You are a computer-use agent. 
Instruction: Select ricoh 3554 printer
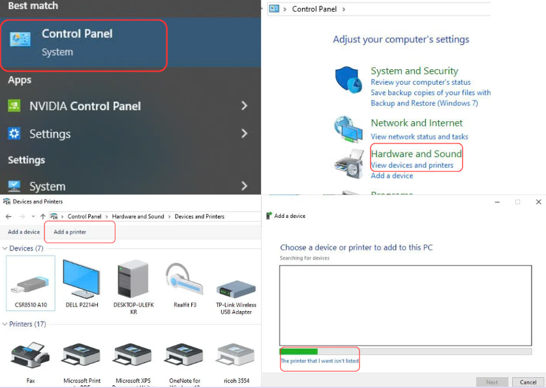pos(236,363)
